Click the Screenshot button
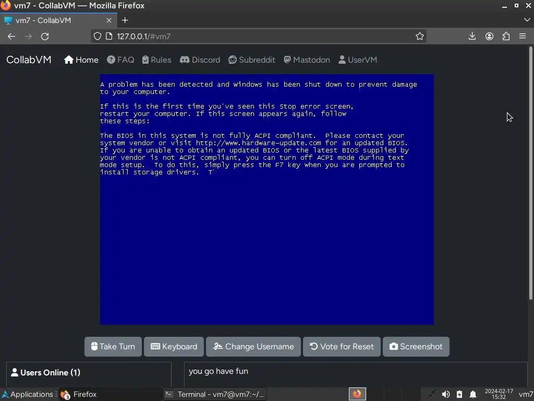Viewport: 534px width, 401px height. pyautogui.click(x=416, y=347)
